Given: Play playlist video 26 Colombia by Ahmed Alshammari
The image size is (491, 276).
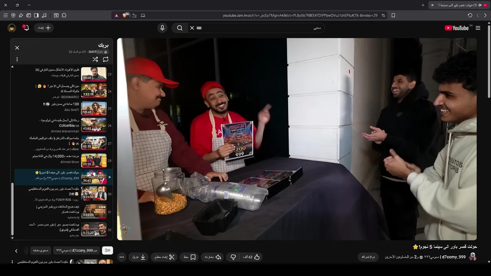Looking at the screenshot, I should pyautogui.click(x=64, y=125).
